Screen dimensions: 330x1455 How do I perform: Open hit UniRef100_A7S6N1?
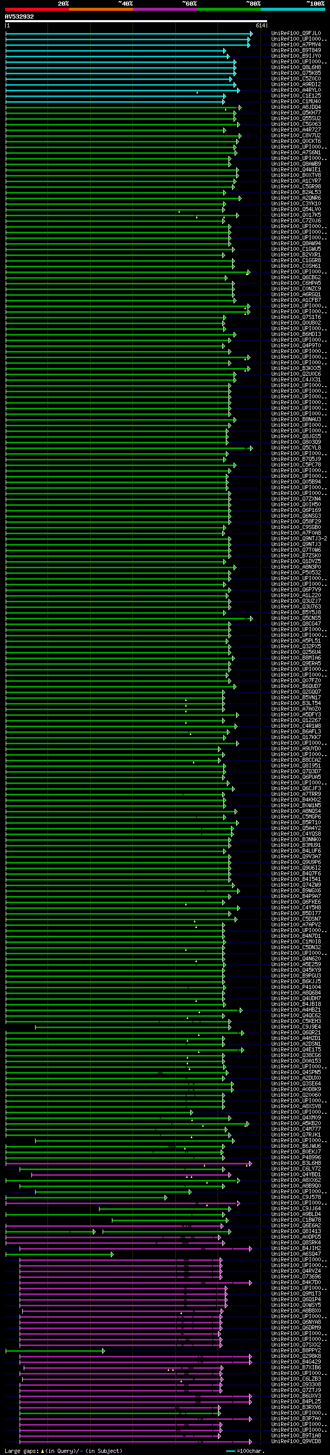pyautogui.click(x=295, y=152)
